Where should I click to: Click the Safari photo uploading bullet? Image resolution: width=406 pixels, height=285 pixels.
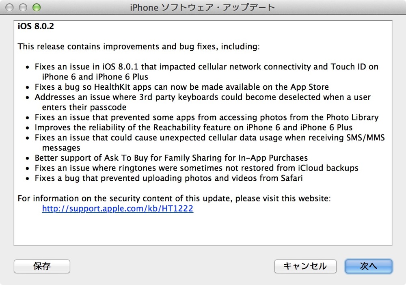(x=168, y=178)
